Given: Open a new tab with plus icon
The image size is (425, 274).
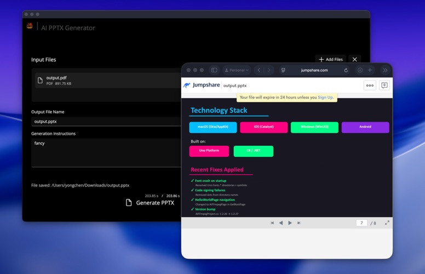Looking at the screenshot, I should tap(370, 70).
